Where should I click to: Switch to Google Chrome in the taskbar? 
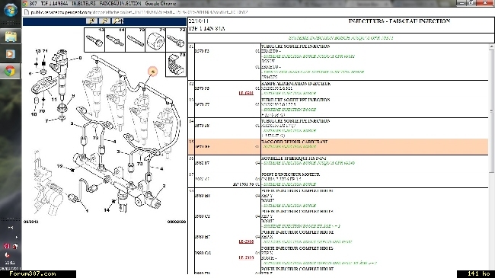click(11, 71)
